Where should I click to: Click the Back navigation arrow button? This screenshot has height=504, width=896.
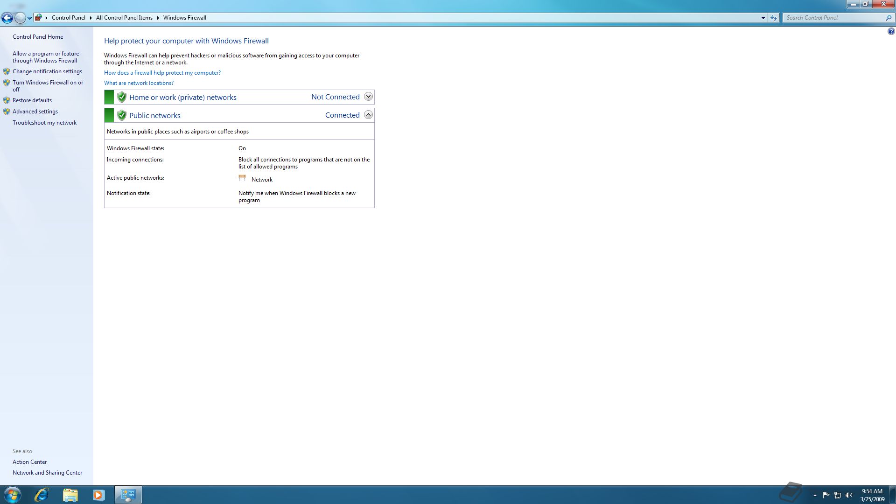[7, 18]
